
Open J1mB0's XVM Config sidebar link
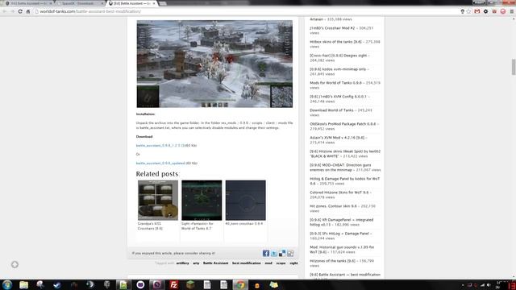point(338,97)
